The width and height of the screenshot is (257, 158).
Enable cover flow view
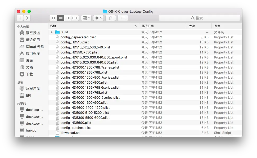point(74,18)
